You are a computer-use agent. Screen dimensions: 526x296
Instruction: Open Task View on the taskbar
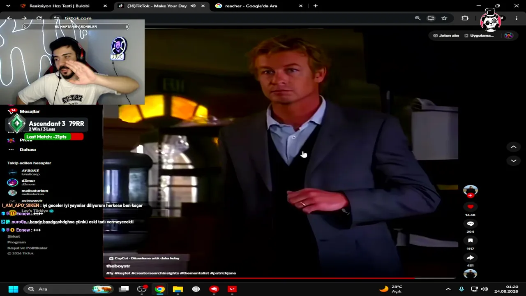tap(124, 289)
